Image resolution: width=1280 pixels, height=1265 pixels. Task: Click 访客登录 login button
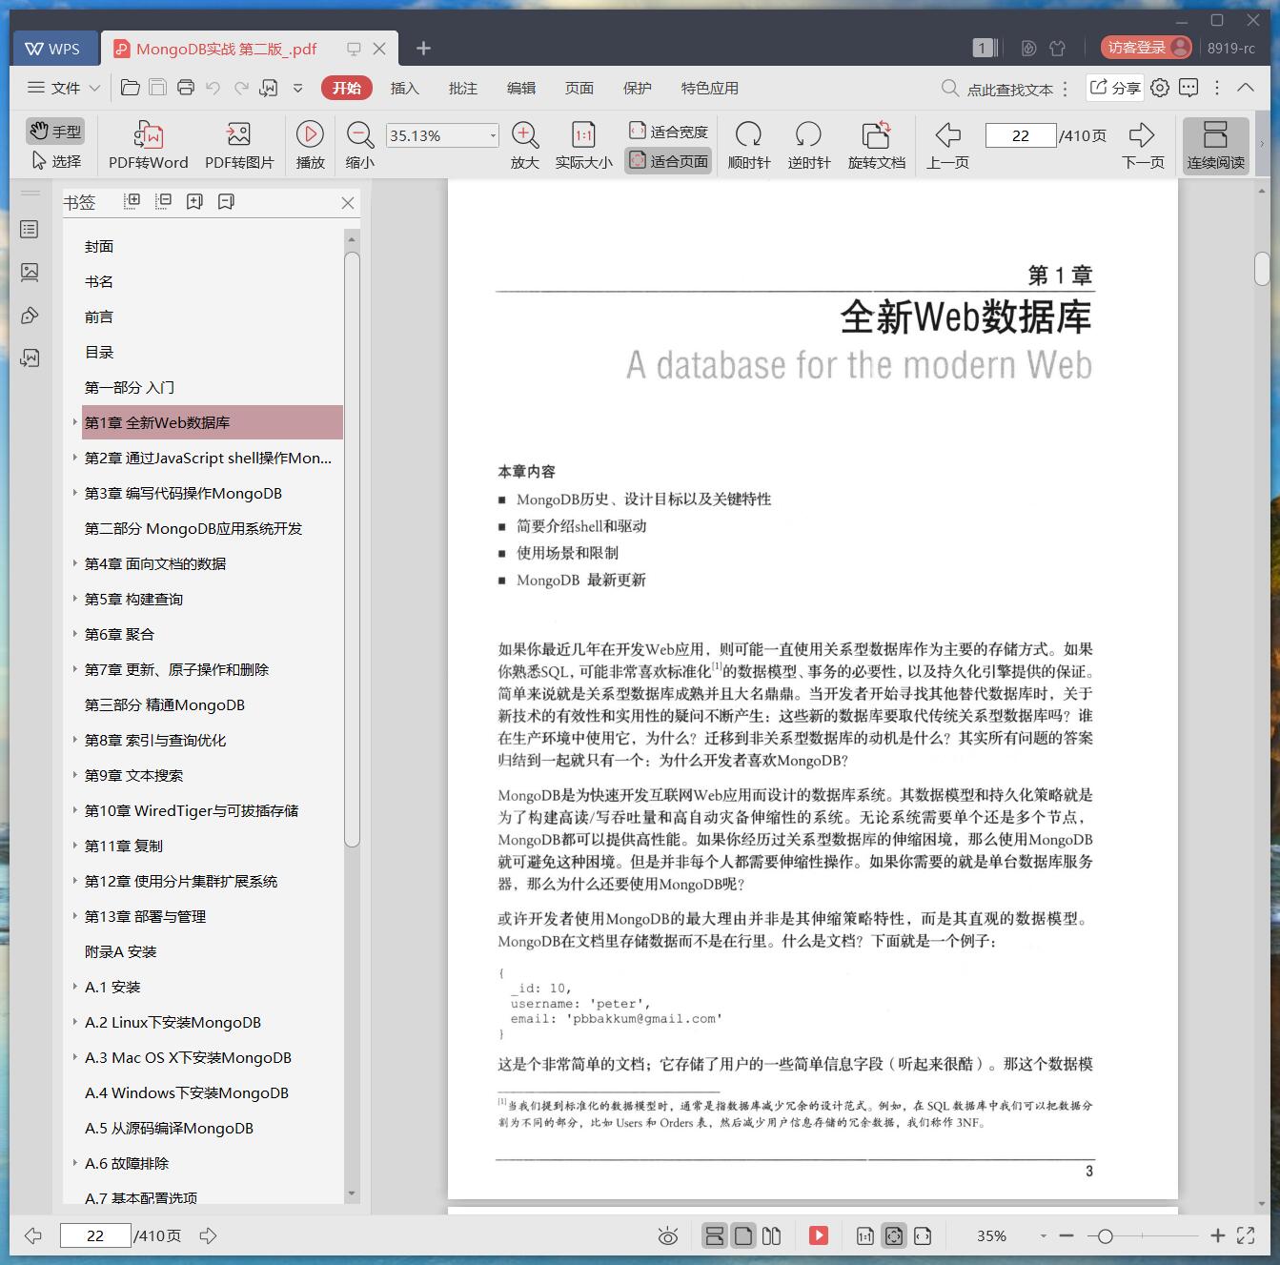1147,48
